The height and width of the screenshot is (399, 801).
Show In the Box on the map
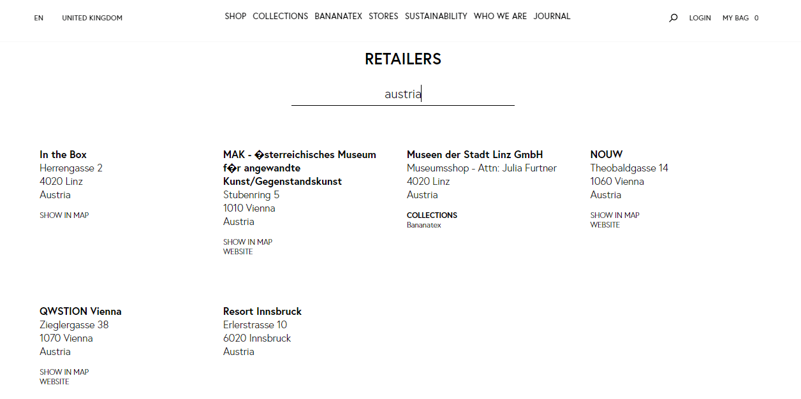[x=64, y=215]
